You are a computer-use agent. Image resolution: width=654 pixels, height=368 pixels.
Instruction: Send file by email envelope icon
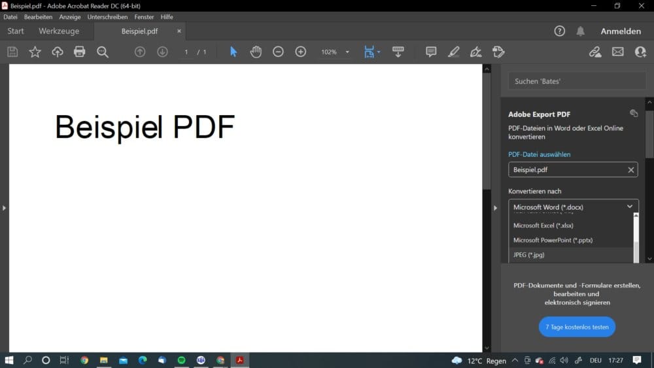click(618, 52)
